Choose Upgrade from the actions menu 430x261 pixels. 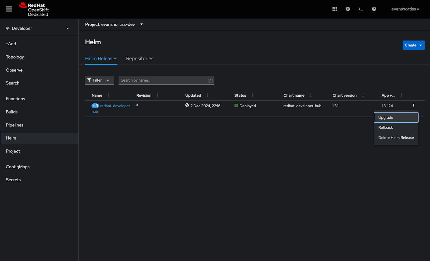[x=396, y=118]
